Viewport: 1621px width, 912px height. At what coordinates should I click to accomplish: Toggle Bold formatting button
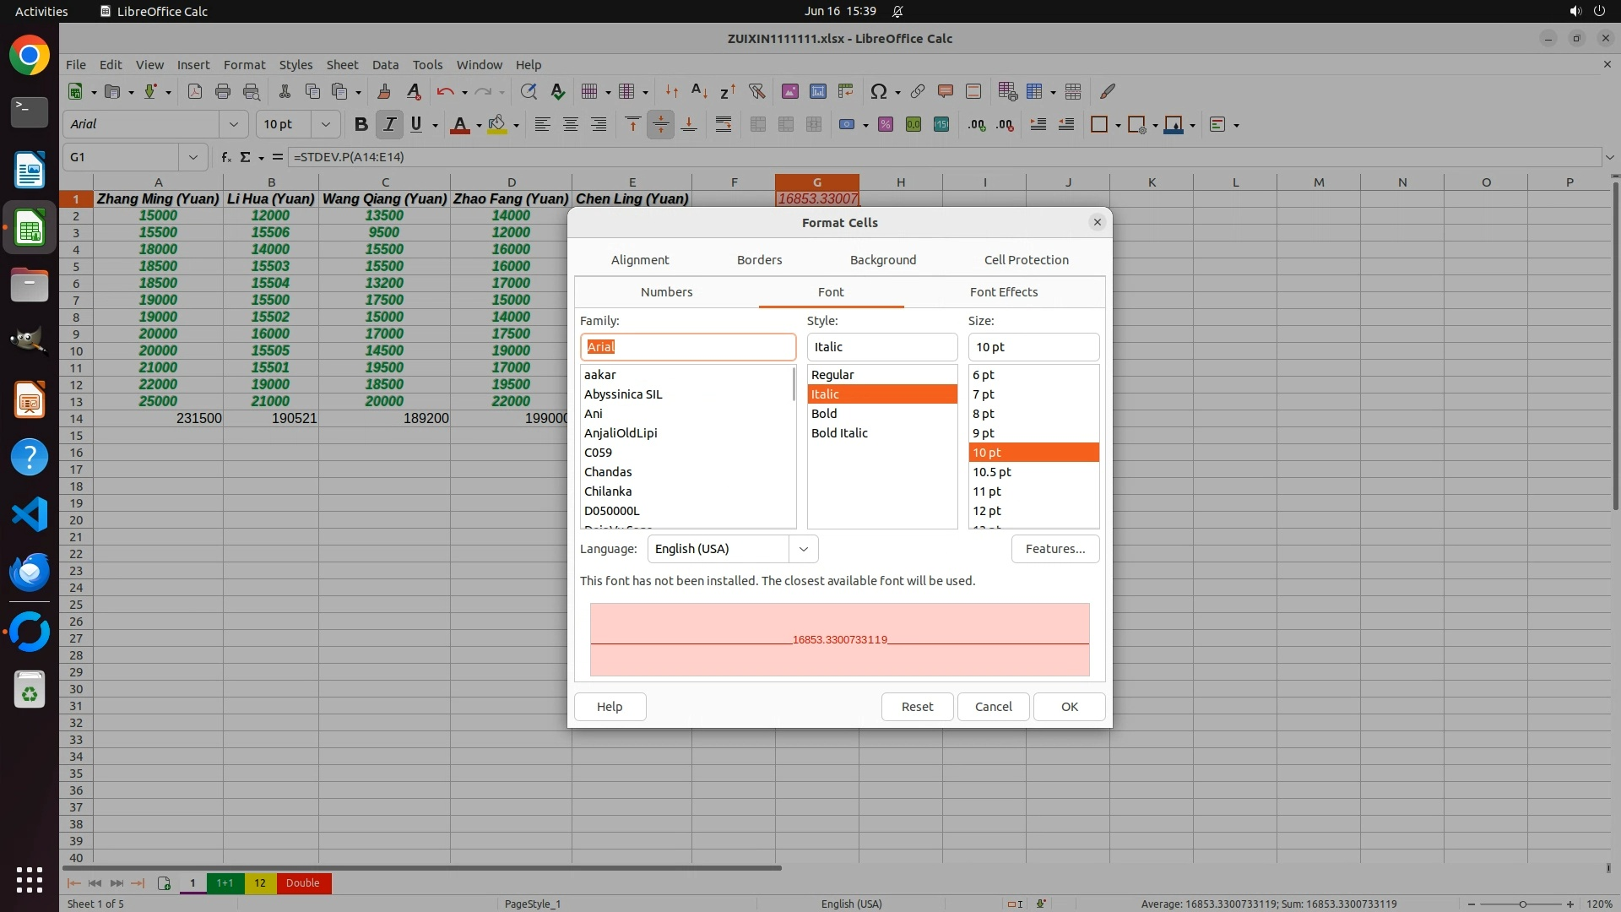point(361,124)
